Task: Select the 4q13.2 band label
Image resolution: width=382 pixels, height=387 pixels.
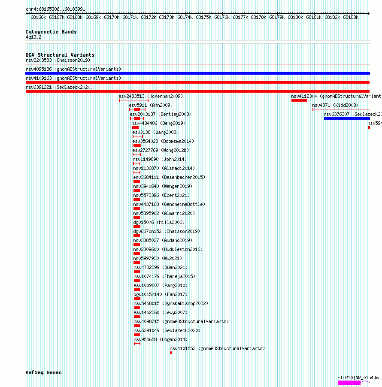Action: click(33, 37)
